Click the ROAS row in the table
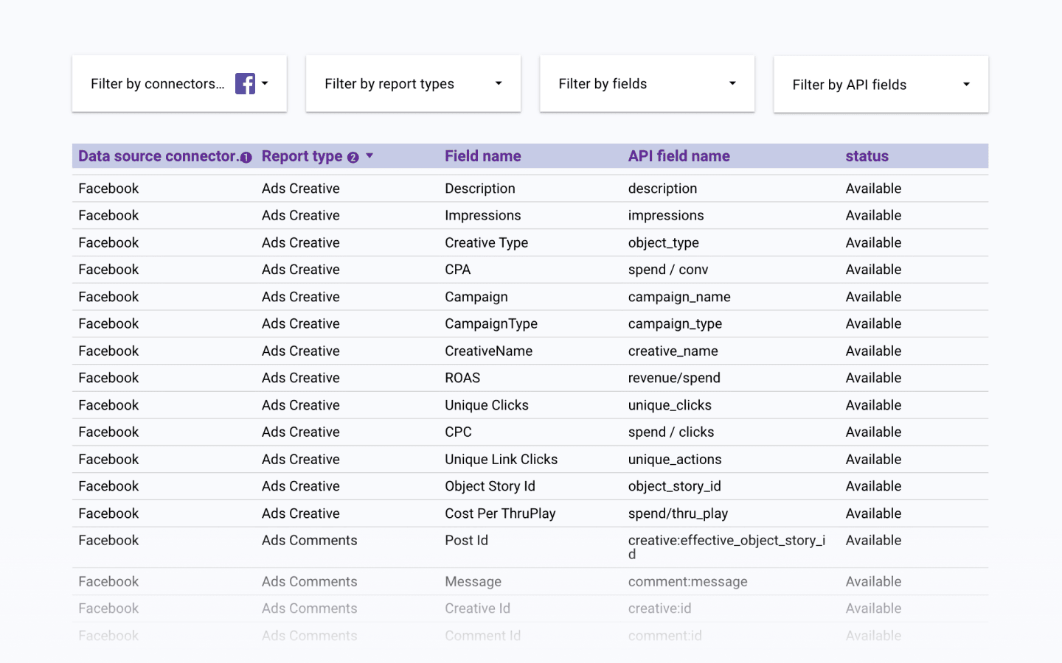The height and width of the screenshot is (663, 1062). pos(462,377)
